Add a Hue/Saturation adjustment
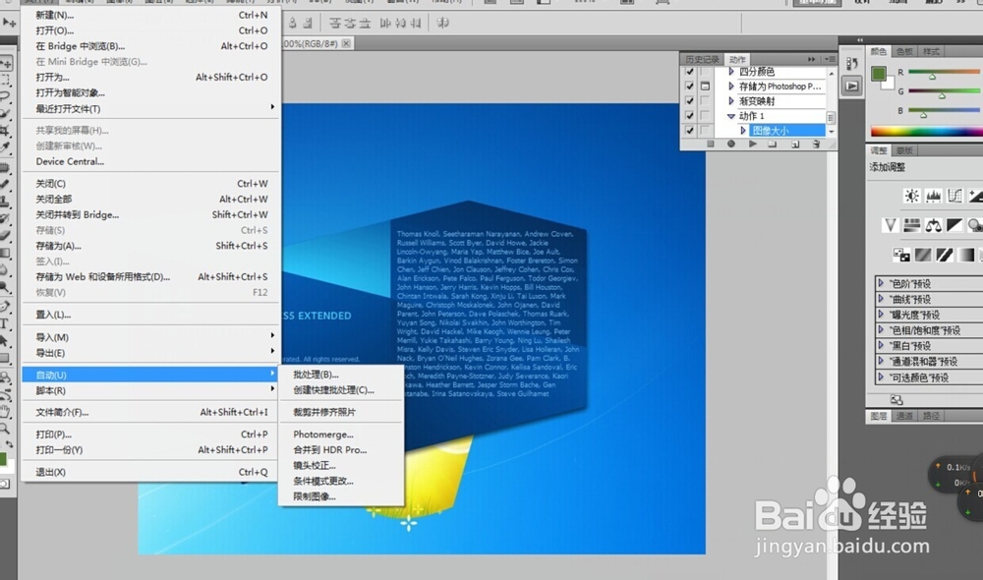The image size is (983, 580). (911, 225)
